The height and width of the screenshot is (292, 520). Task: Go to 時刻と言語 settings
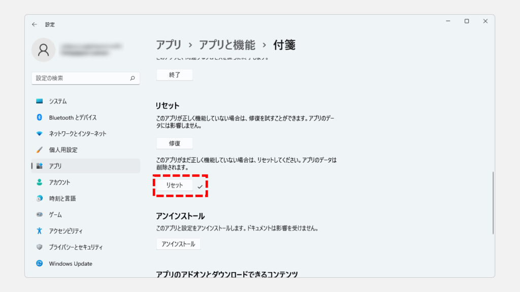tap(62, 199)
